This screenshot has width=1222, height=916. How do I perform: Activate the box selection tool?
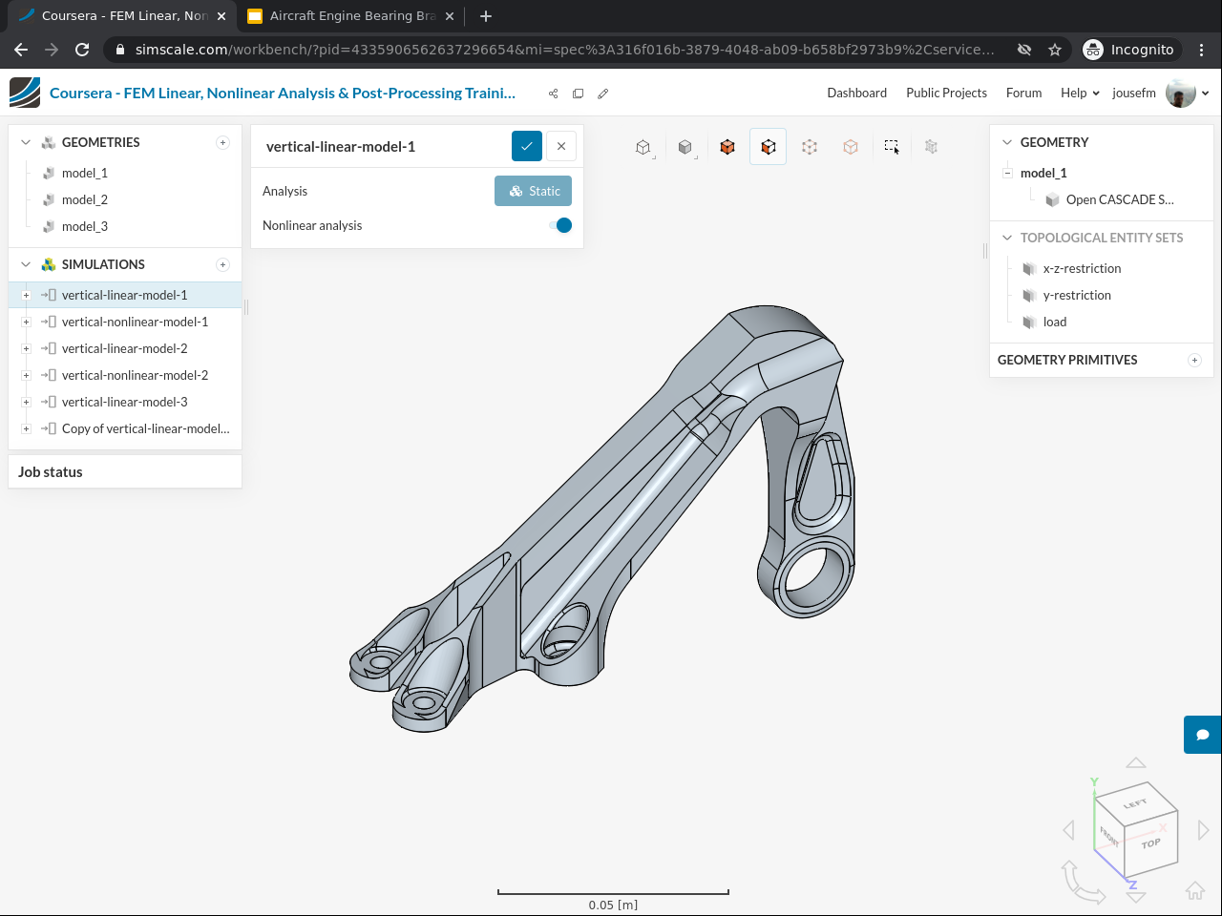point(891,147)
